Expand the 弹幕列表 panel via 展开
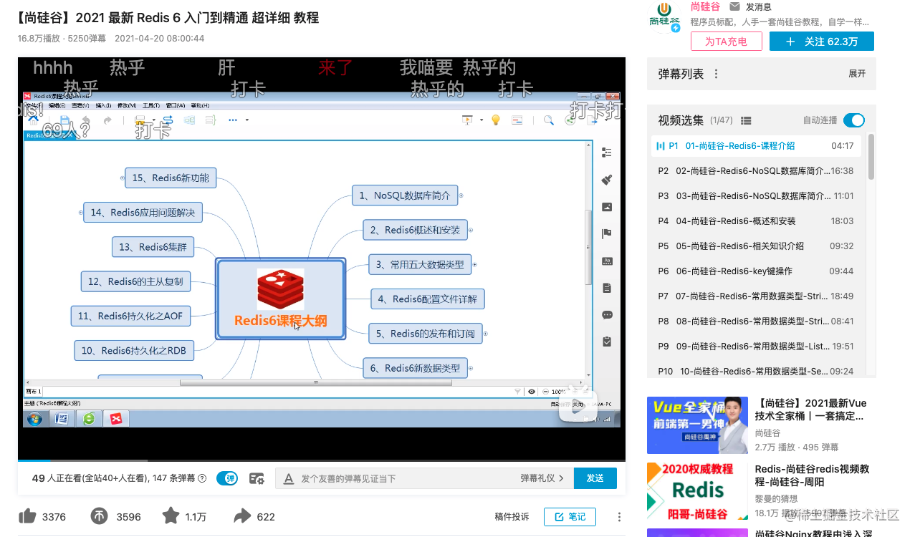Image resolution: width=915 pixels, height=537 pixels. pos(856,74)
